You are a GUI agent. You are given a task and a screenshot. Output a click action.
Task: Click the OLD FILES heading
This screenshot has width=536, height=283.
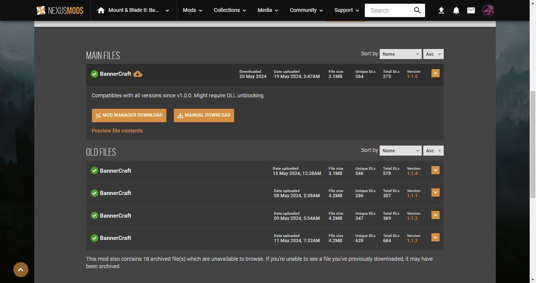[x=101, y=152]
